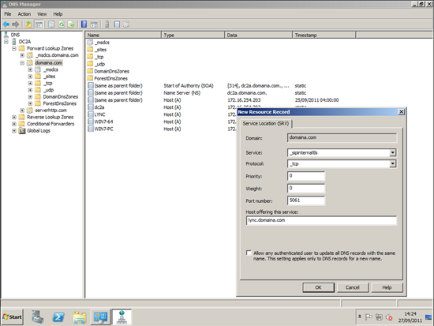
Task: Open Windows Explorer from the taskbar
Action: point(80,317)
